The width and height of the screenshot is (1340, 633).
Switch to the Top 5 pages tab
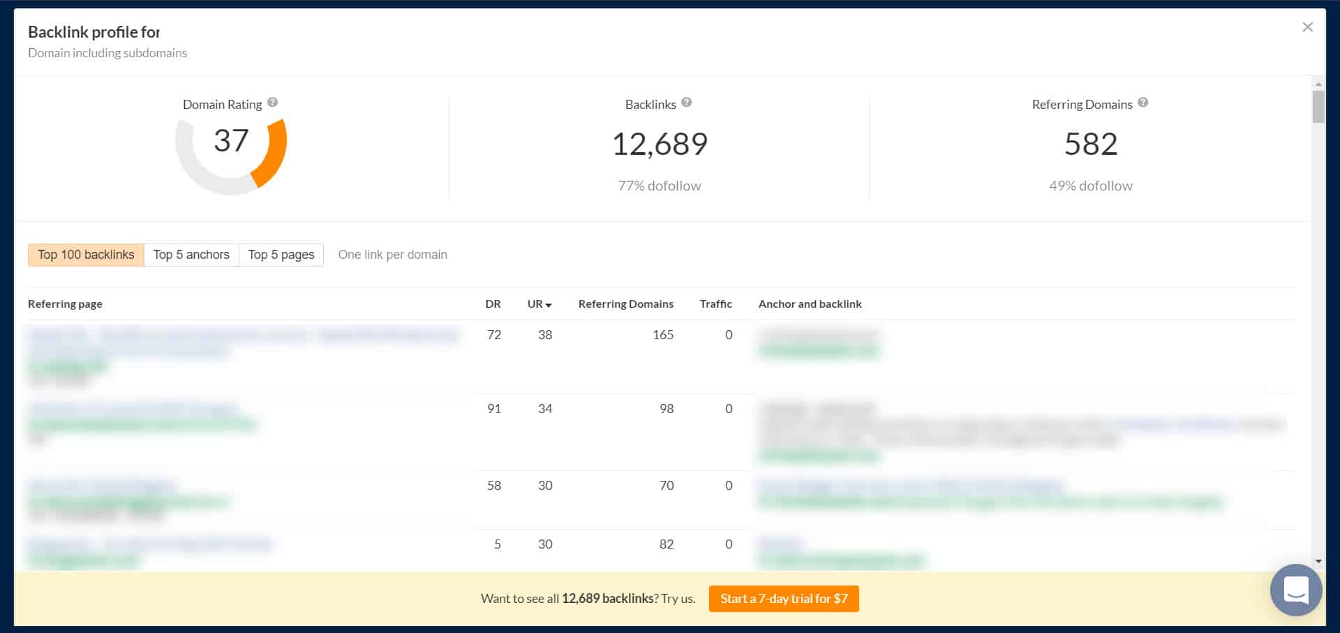click(281, 254)
